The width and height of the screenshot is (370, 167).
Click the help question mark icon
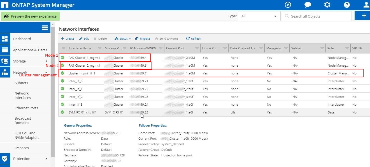347,5
